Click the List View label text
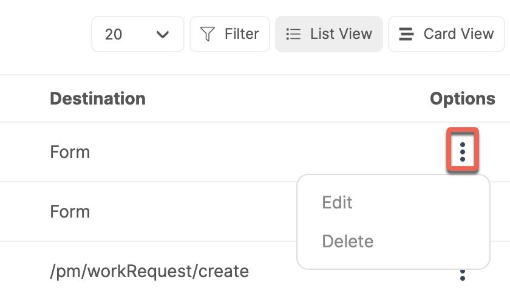This screenshot has height=299, width=510. (x=341, y=33)
